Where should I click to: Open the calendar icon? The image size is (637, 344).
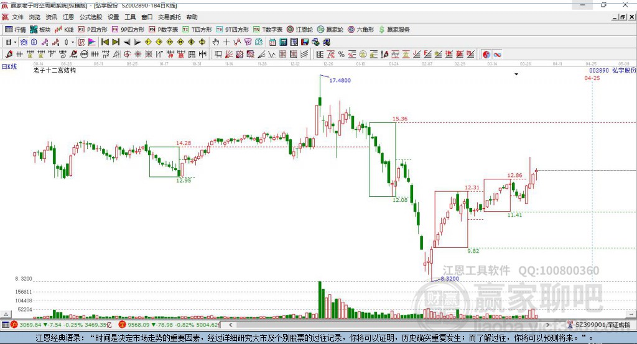pyautogui.click(x=272, y=42)
